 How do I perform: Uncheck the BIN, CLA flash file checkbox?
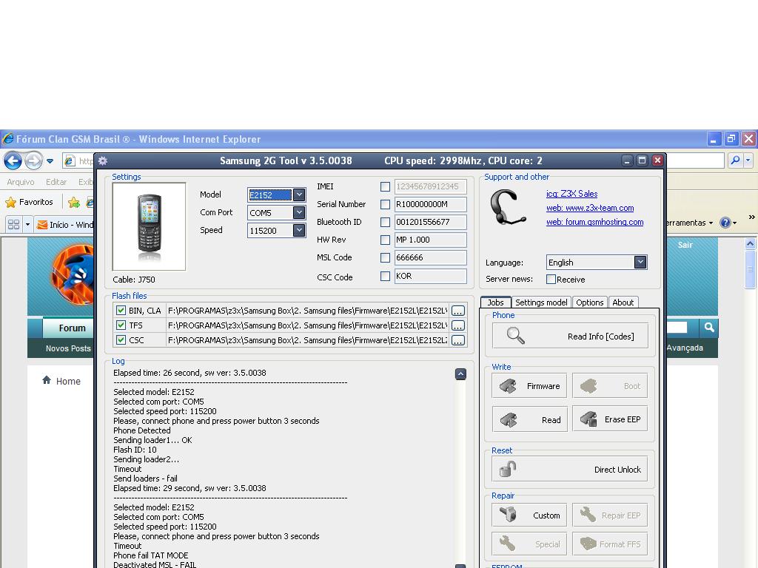point(121,311)
